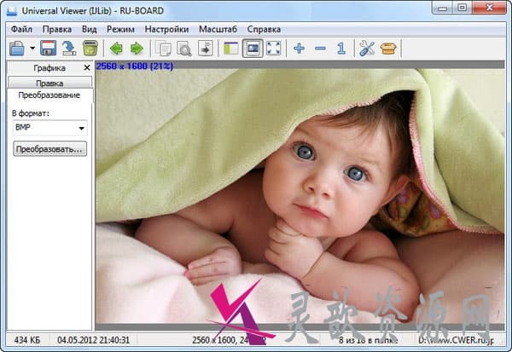The image size is (512, 352).
Task: Maximize the Universal Viewer window
Action: [462, 8]
